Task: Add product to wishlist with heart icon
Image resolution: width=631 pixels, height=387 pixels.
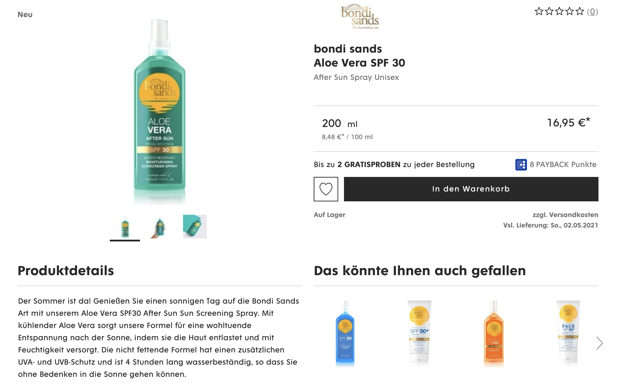Action: (x=326, y=189)
